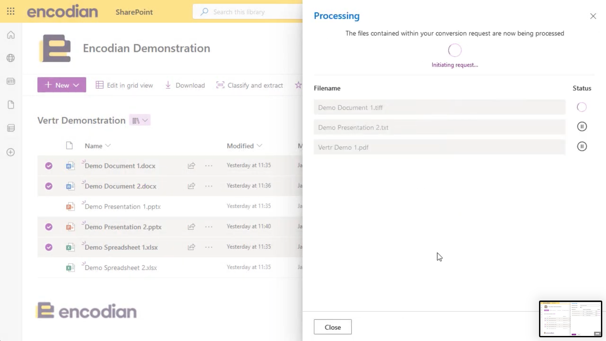
Task: Click the Vertr Demonstration library title
Action: pos(81,120)
